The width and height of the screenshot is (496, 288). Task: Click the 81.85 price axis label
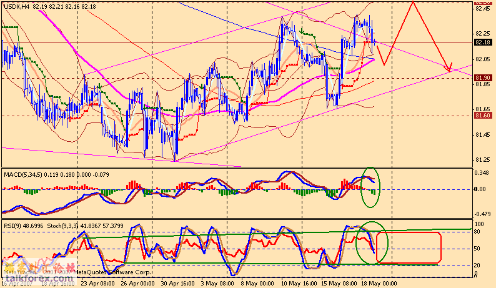[x=482, y=84]
